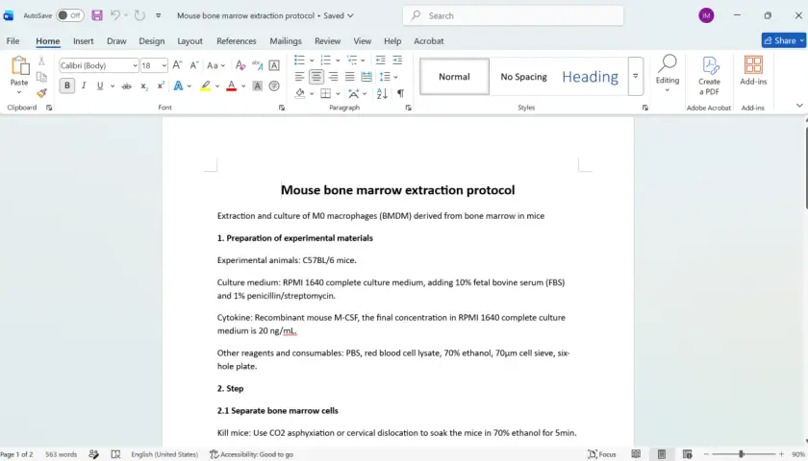Switch to the Design tab
The image size is (808, 461).
152,41
